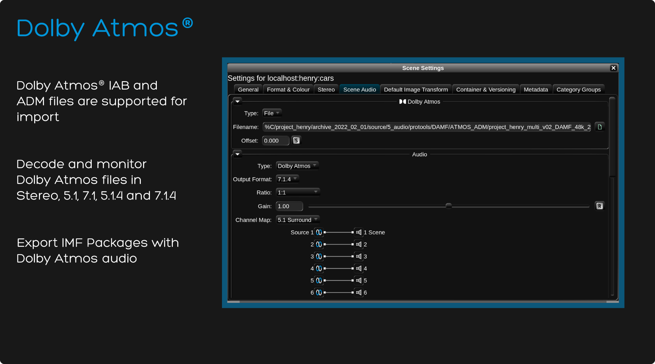
Task: Click speaker icon for output 6
Action: coord(359,292)
